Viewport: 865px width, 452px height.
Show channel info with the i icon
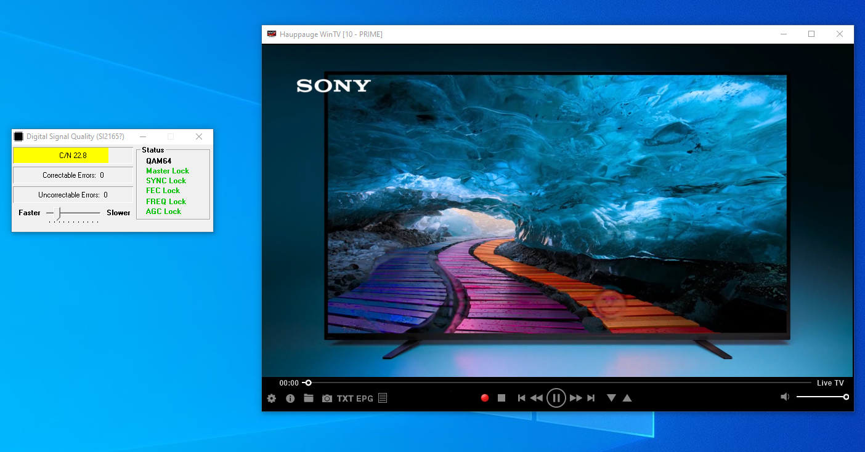(x=290, y=398)
